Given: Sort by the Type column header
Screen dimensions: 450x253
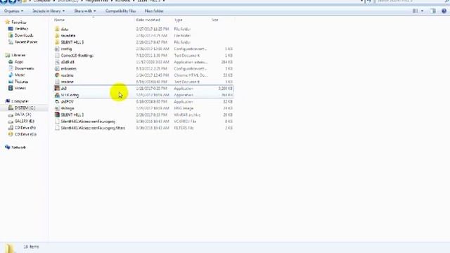Looking at the screenshot, I should (178, 20).
